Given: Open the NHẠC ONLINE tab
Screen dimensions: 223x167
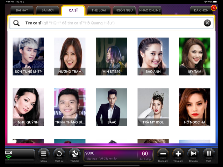Looking at the screenshot, I should point(150,10).
